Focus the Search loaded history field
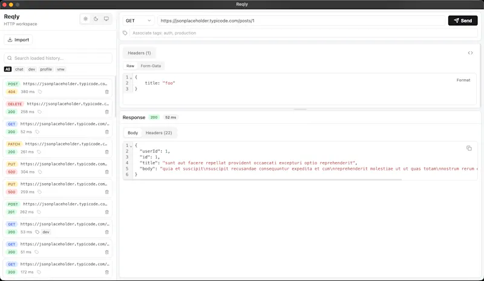 click(x=58, y=58)
